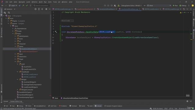This screenshot has width=195, height=110.
Task: Open the NuGet tool window
Action: point(82,106)
